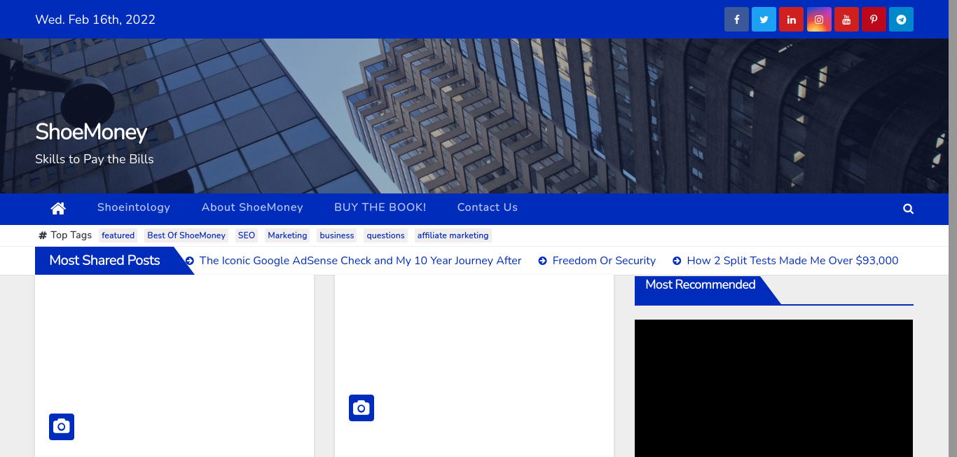Click the ShoeMoney site title
This screenshot has height=457, width=957.
pyautogui.click(x=91, y=132)
